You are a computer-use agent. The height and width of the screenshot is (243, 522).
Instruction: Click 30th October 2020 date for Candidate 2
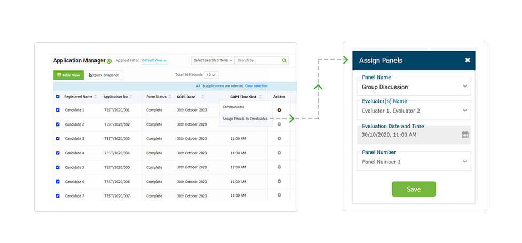click(x=192, y=124)
